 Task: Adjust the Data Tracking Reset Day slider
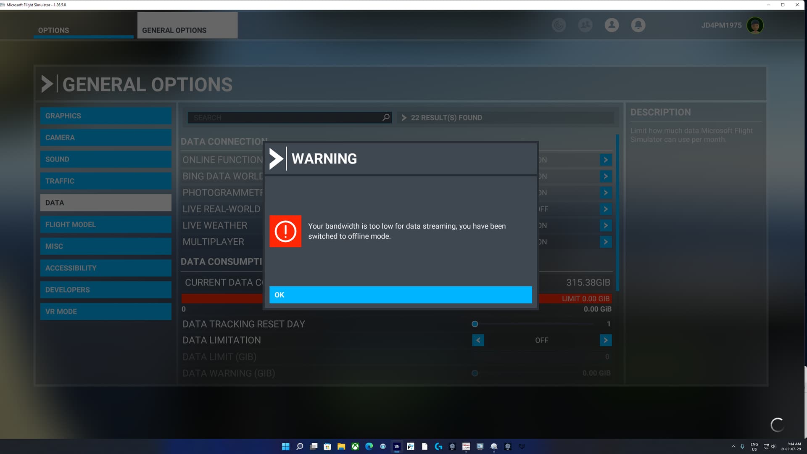coord(475,324)
